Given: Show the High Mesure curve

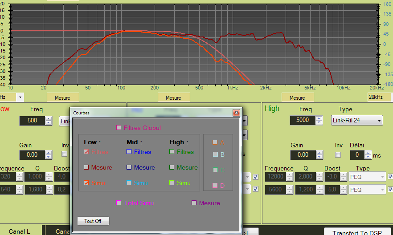Looking at the screenshot, I should pyautogui.click(x=172, y=167).
